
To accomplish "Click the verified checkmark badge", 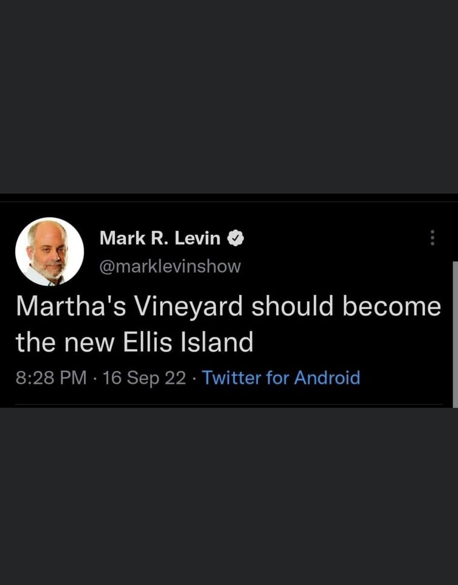I will (235, 238).
